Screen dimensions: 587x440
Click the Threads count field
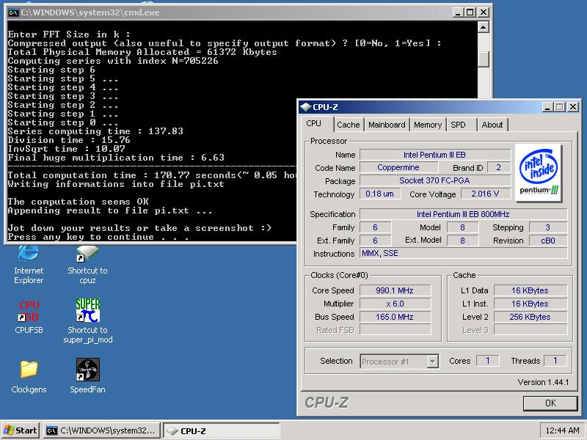pos(555,361)
